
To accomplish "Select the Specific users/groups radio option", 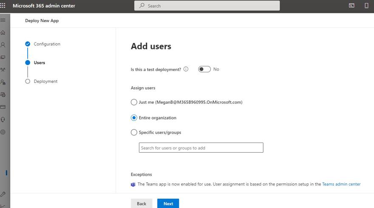I will point(134,132).
